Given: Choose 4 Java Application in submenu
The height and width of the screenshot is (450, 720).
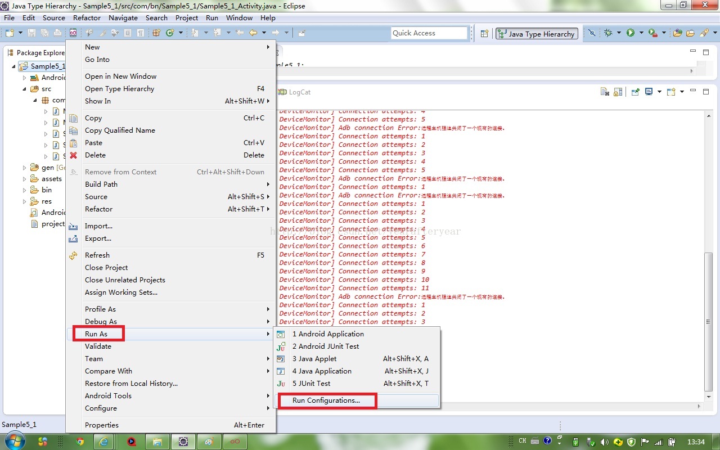Looking at the screenshot, I should pos(357,371).
